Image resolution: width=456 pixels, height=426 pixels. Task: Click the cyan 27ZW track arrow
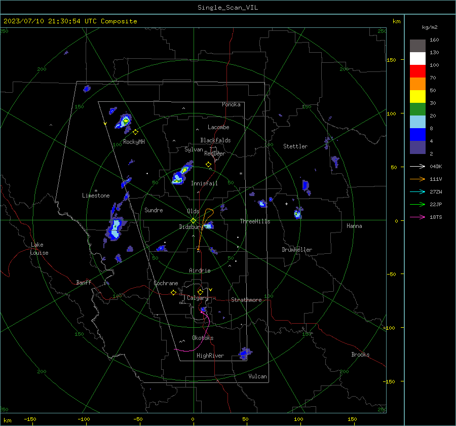(x=417, y=191)
